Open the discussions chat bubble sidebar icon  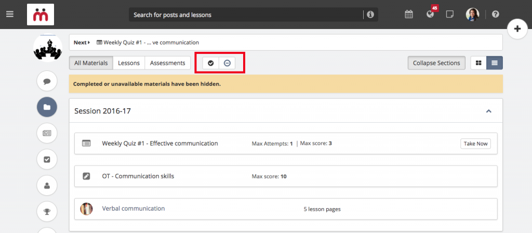pyautogui.click(x=47, y=81)
